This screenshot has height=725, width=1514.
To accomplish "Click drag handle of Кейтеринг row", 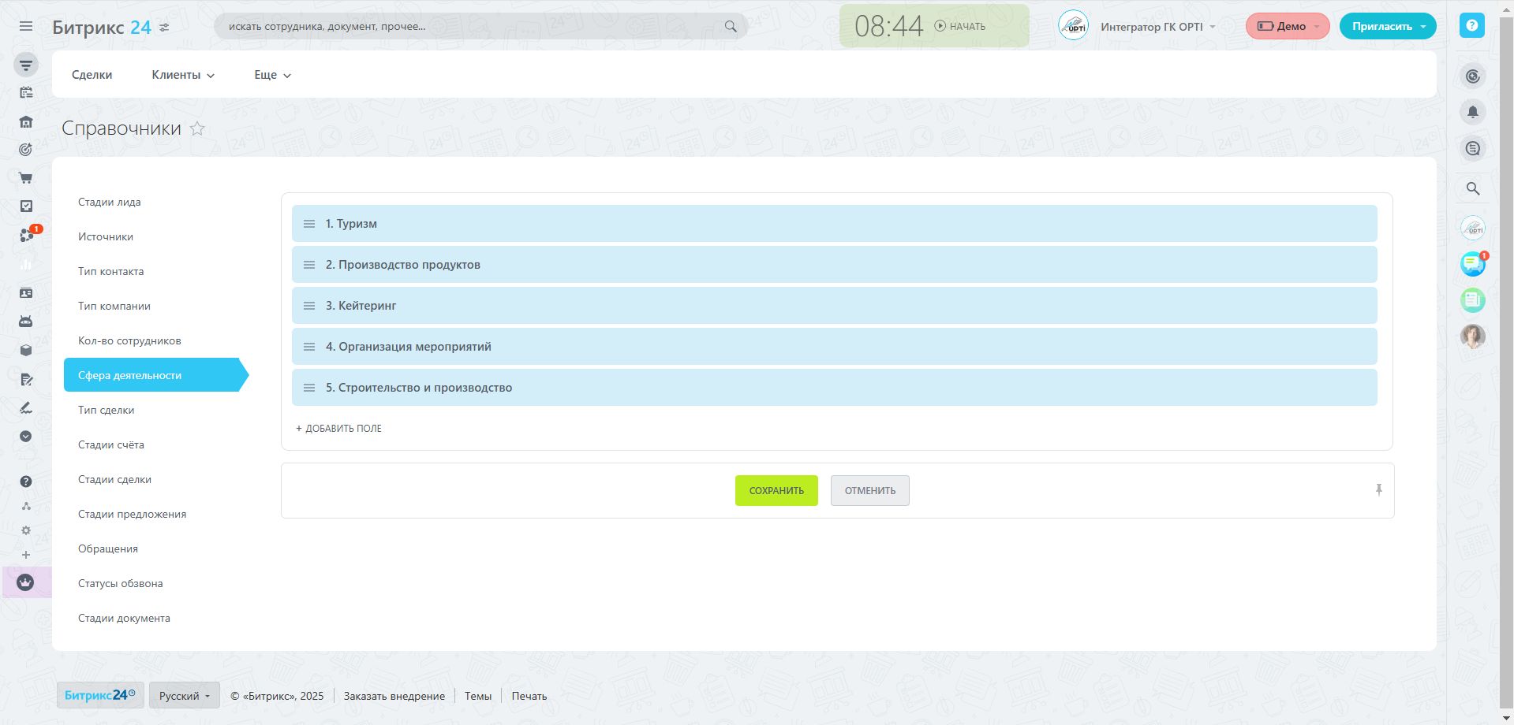I will (309, 306).
